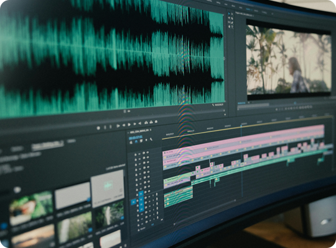Enable voice-over record on first audio track
This screenshot has height=248, width=336.
(x=157, y=194)
